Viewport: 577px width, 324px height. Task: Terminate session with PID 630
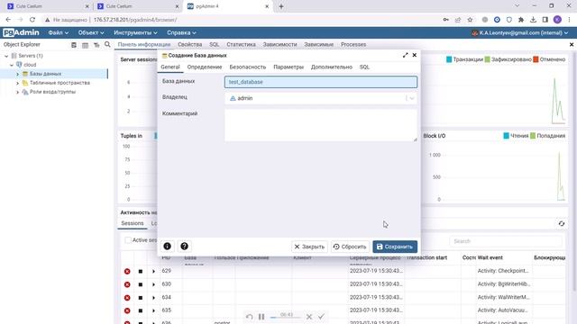pyautogui.click(x=127, y=284)
